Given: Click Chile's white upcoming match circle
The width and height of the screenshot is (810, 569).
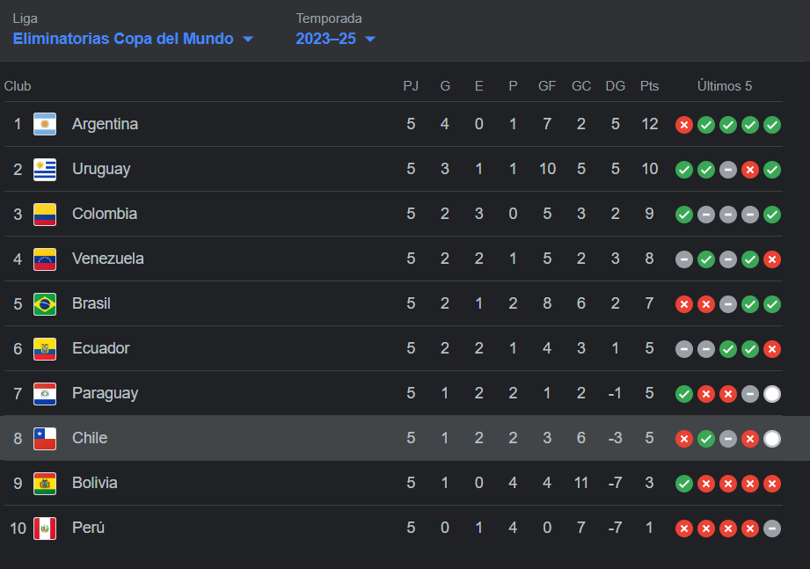Looking at the screenshot, I should [772, 439].
